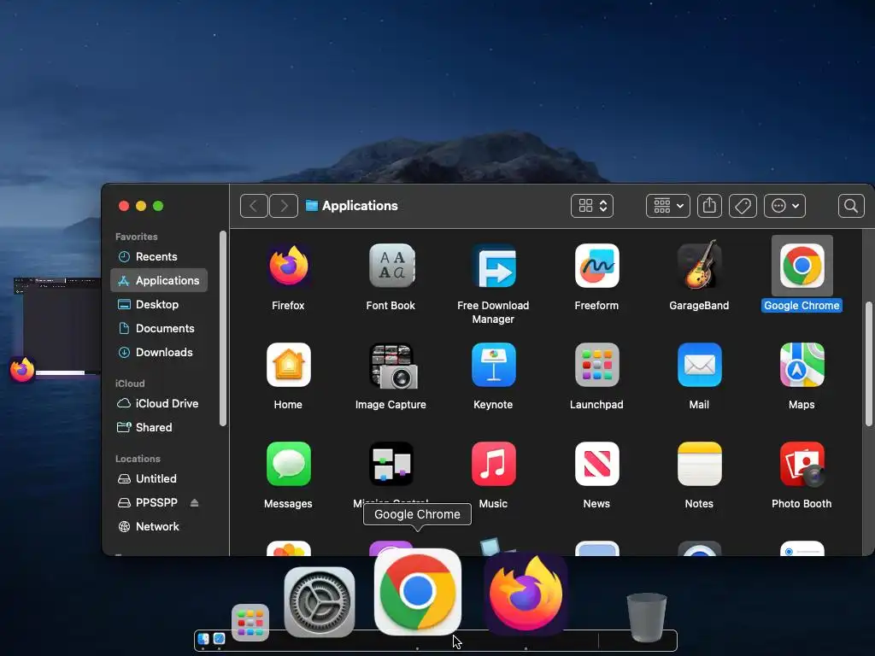Viewport: 875px width, 656px height.
Task: Select the Keynote app icon
Action: [x=493, y=365]
